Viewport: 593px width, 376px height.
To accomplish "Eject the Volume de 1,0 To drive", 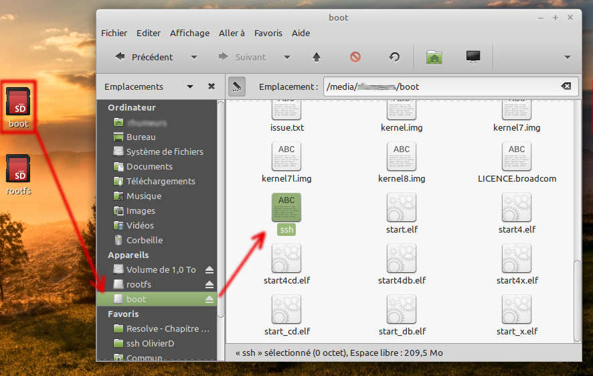I will 209,269.
